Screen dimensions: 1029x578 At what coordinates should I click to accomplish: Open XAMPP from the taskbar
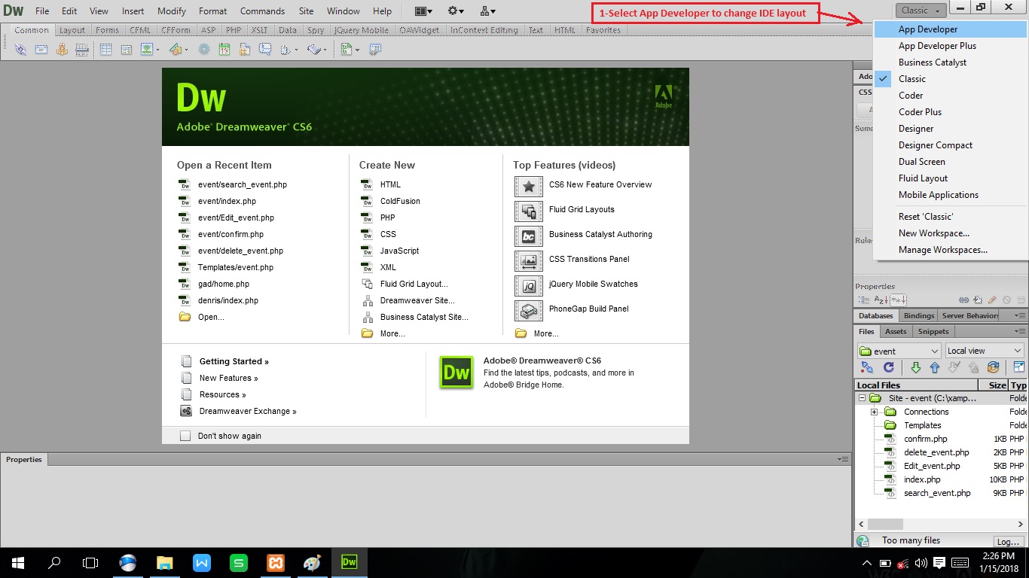tap(275, 562)
